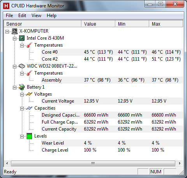Minimize the Hardware Monitor window
Viewport: 187px width, 178px height.
[150, 4]
